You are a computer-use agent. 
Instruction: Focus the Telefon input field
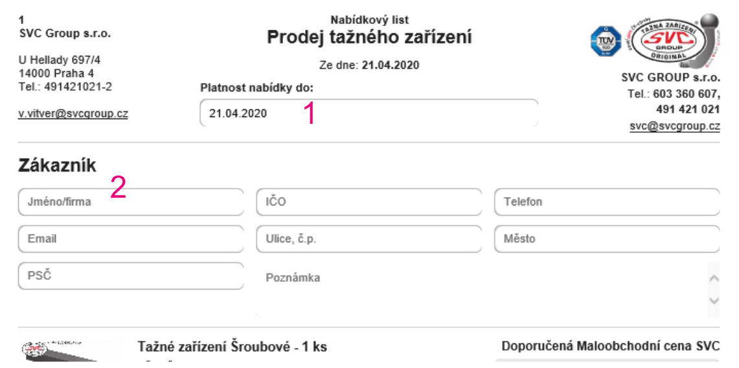tap(607, 201)
